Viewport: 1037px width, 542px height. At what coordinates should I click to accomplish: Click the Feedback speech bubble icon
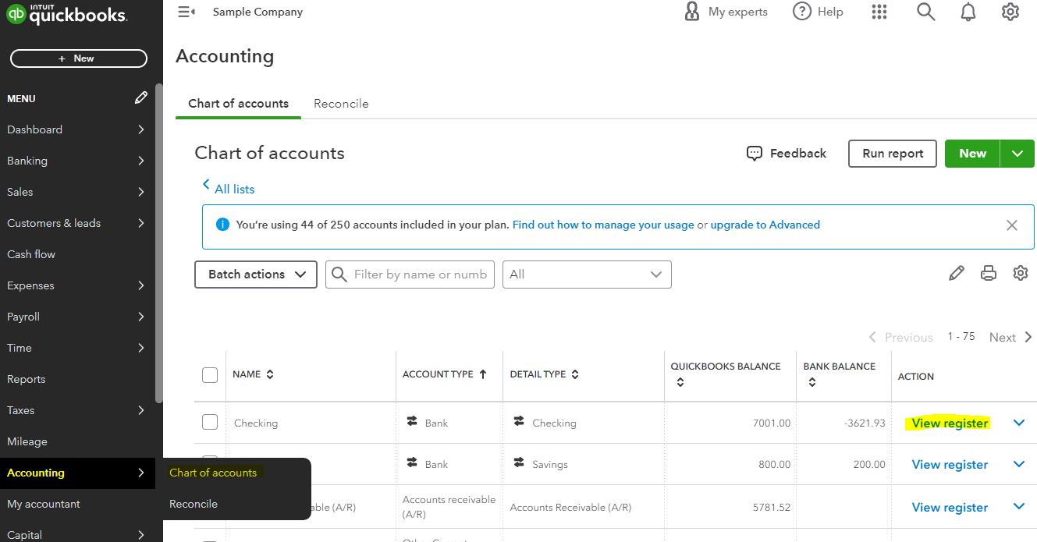(x=754, y=154)
